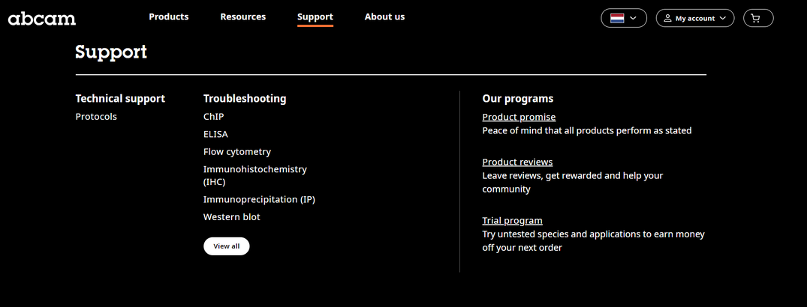
Task: Open Immunoprecipitation (IP) troubleshooting
Action: pyautogui.click(x=259, y=199)
